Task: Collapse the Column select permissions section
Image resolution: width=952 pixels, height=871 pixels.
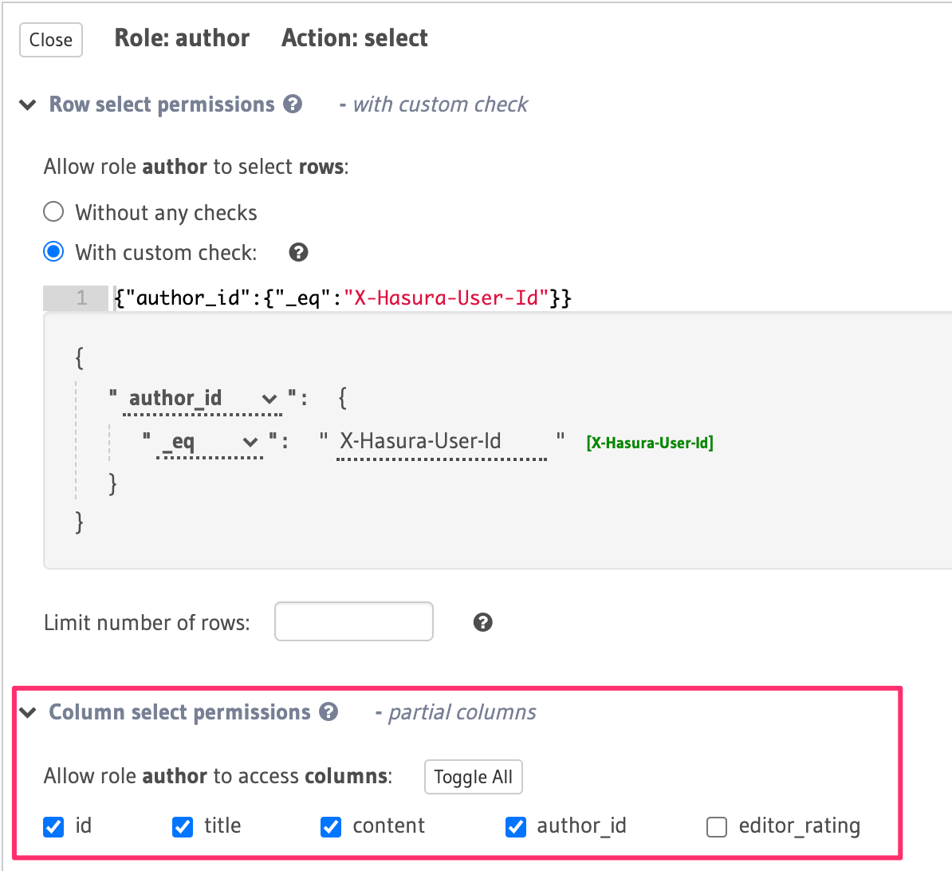Action: click(28, 712)
